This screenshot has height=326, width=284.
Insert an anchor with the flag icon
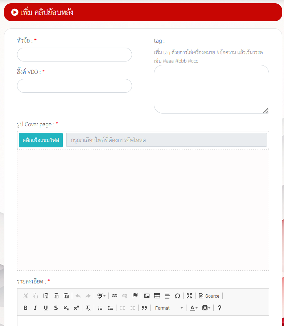[135, 296]
